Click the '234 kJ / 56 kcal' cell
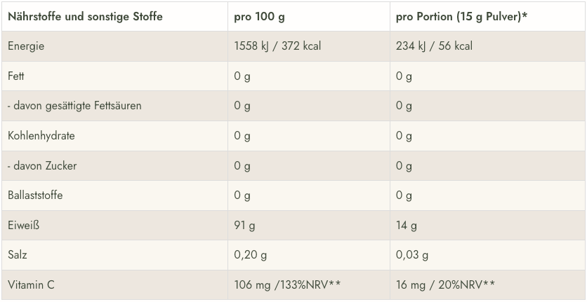The image size is (587, 302). 434,46
